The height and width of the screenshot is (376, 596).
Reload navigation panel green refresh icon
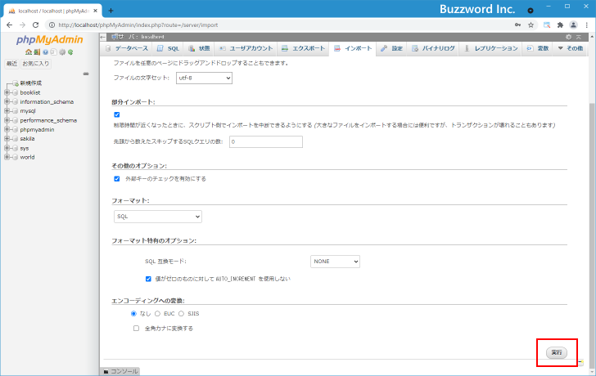70,52
